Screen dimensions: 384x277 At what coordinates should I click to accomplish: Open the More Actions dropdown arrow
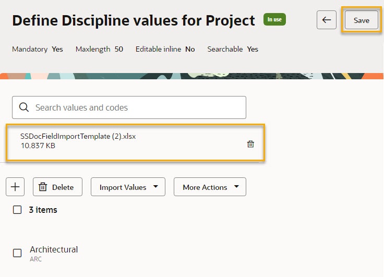(236, 187)
